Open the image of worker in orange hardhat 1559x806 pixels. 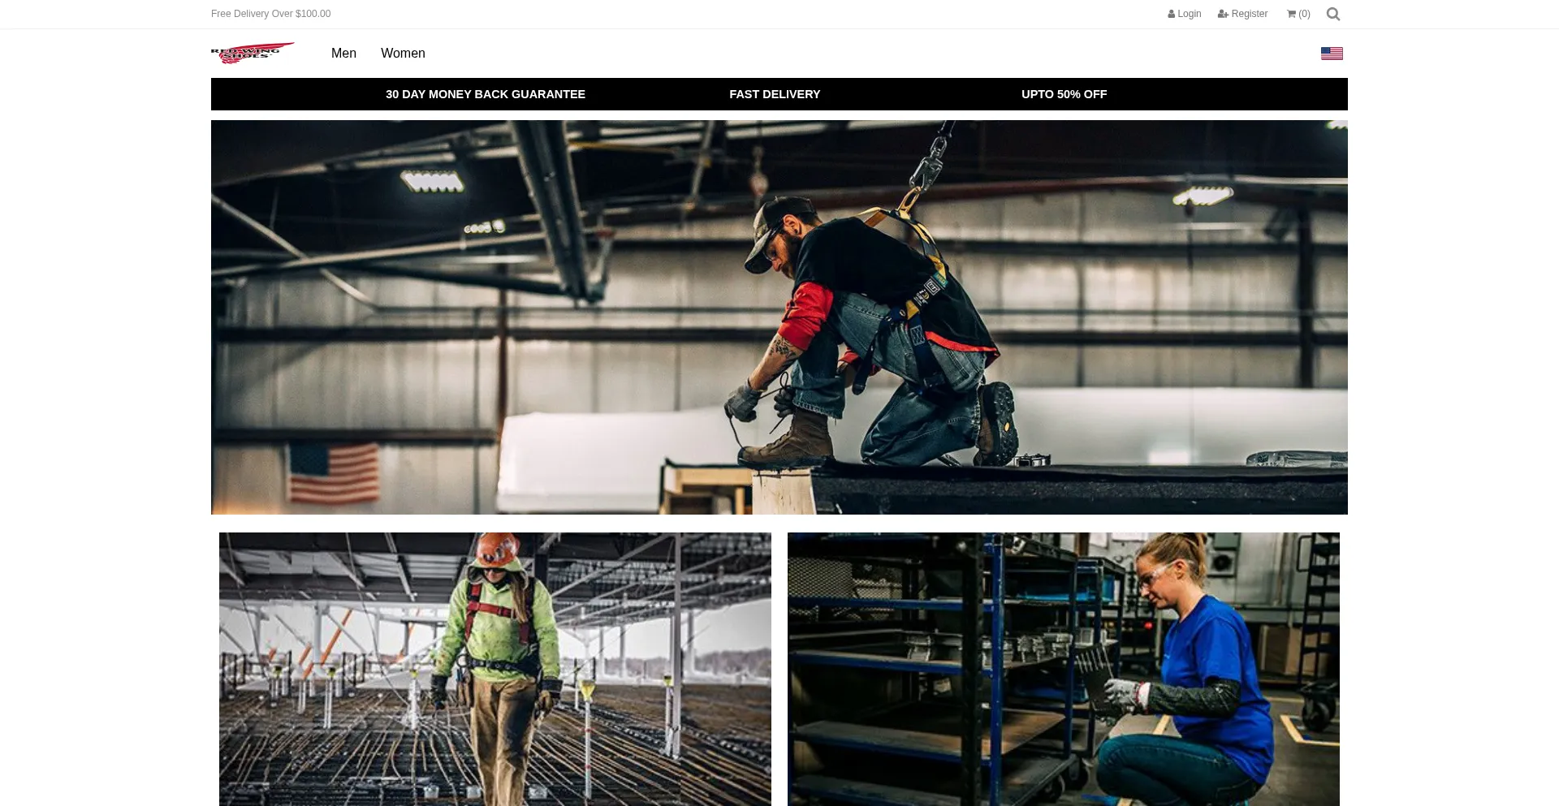pyautogui.click(x=495, y=669)
